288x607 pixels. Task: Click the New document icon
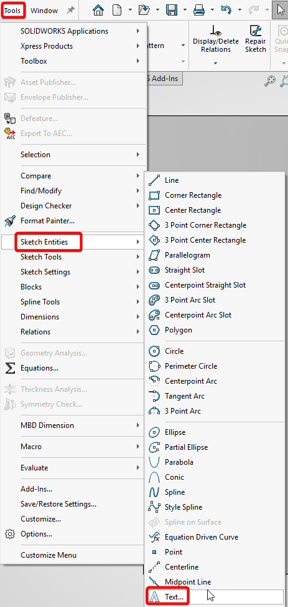118,11
